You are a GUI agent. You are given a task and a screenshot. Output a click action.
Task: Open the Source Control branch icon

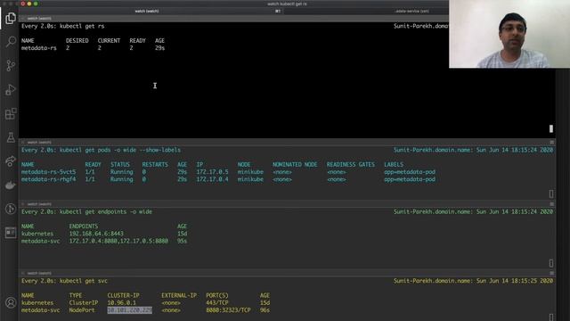pyautogui.click(x=11, y=65)
